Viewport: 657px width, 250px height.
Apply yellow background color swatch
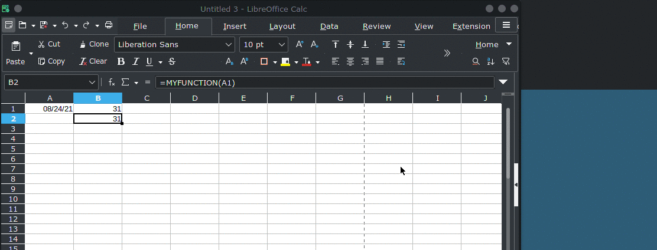pos(285,62)
